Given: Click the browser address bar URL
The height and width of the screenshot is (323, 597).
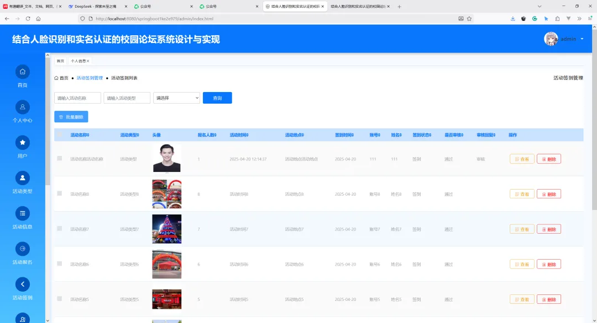Looking at the screenshot, I should pyautogui.click(x=154, y=19).
